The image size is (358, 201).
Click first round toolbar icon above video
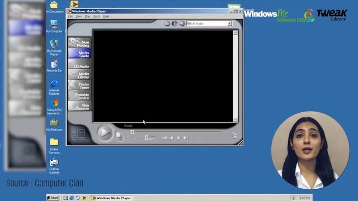(x=167, y=23)
